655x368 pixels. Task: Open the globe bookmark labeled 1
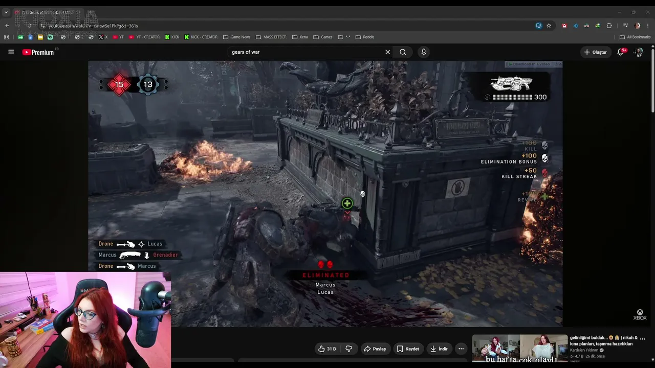point(65,37)
